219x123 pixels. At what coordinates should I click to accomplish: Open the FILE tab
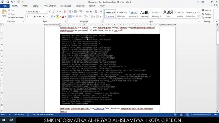pyautogui.click(x=4, y=6)
